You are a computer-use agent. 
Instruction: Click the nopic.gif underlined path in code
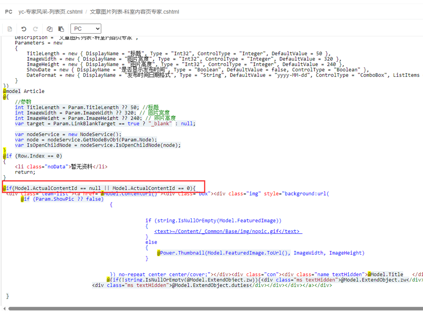tap(228, 231)
